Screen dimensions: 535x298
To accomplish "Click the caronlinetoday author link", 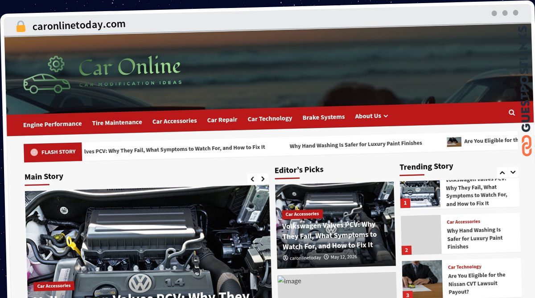I will [x=305, y=258].
